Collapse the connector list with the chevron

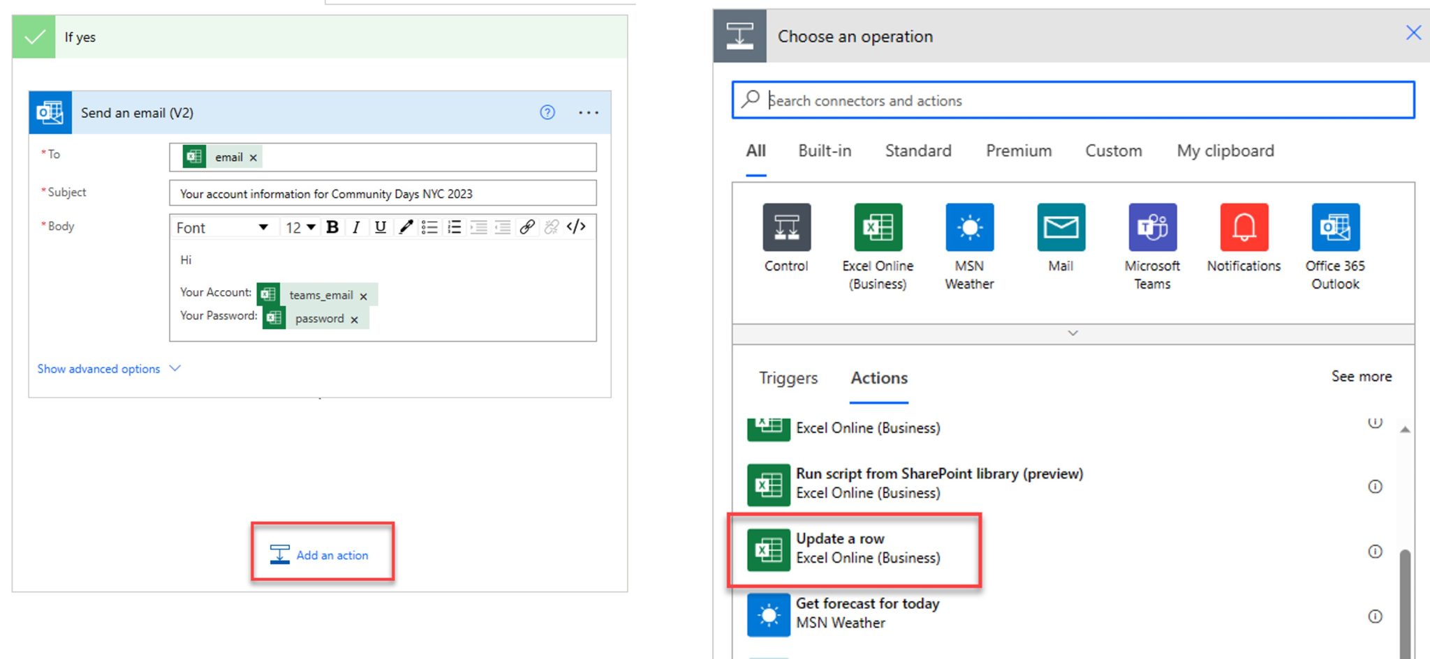[x=1072, y=333]
